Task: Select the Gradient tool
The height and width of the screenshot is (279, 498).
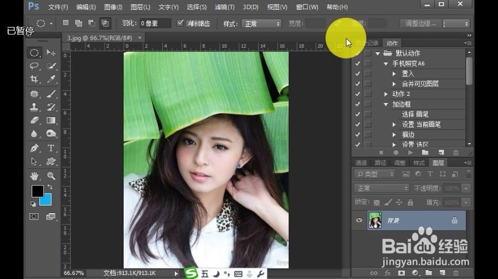Action: (51, 121)
